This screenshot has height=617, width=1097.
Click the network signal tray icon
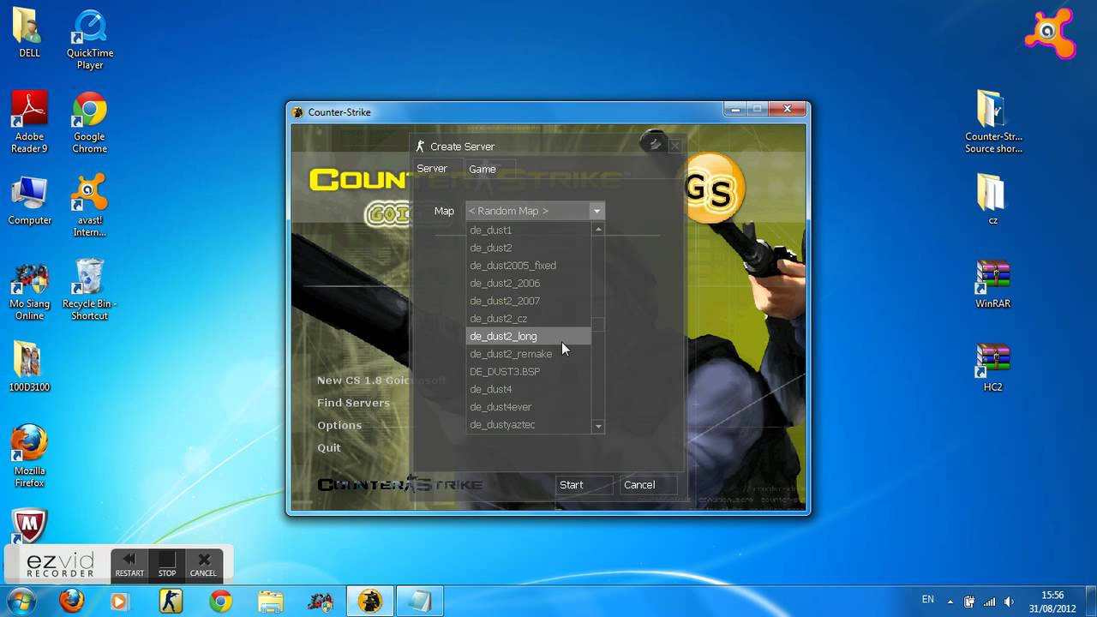pyautogui.click(x=989, y=602)
